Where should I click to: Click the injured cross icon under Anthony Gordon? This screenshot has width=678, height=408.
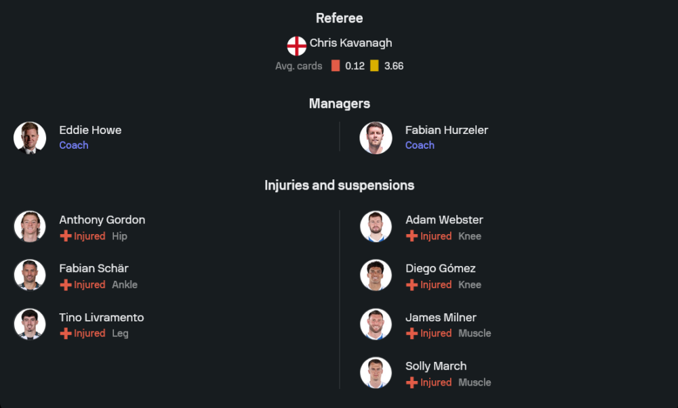pos(66,236)
